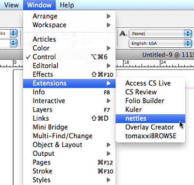Screen dimensions: 194x185
Task: Open the View menu
Action: [x=11, y=5]
